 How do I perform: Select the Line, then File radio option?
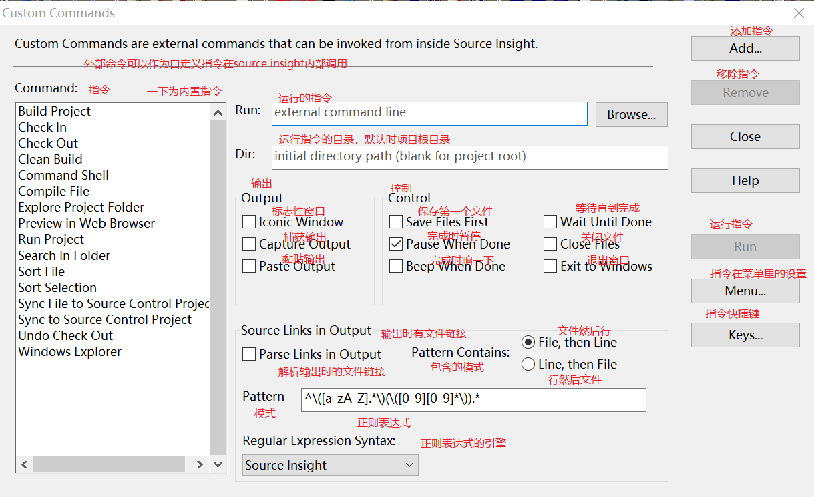528,365
